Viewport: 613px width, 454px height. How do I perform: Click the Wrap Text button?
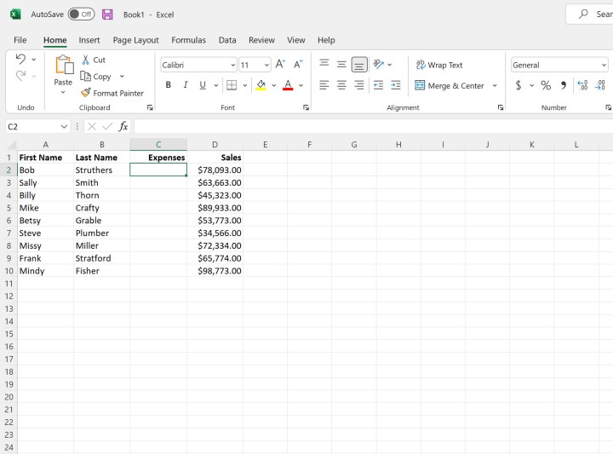tap(439, 65)
